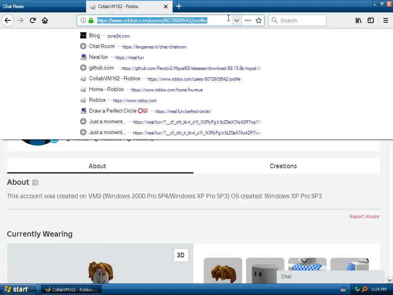Open page actions three-dot menu
The width and height of the screenshot is (393, 295).
[x=248, y=20]
